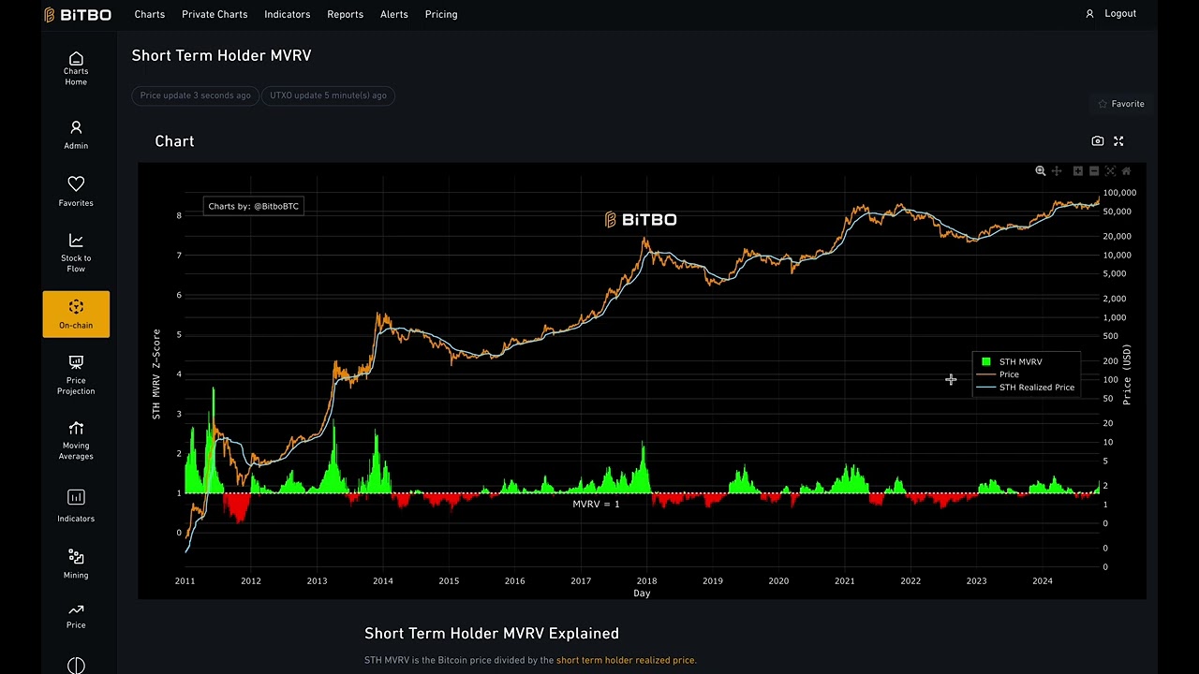Click the UTXO update status badge

(x=328, y=95)
